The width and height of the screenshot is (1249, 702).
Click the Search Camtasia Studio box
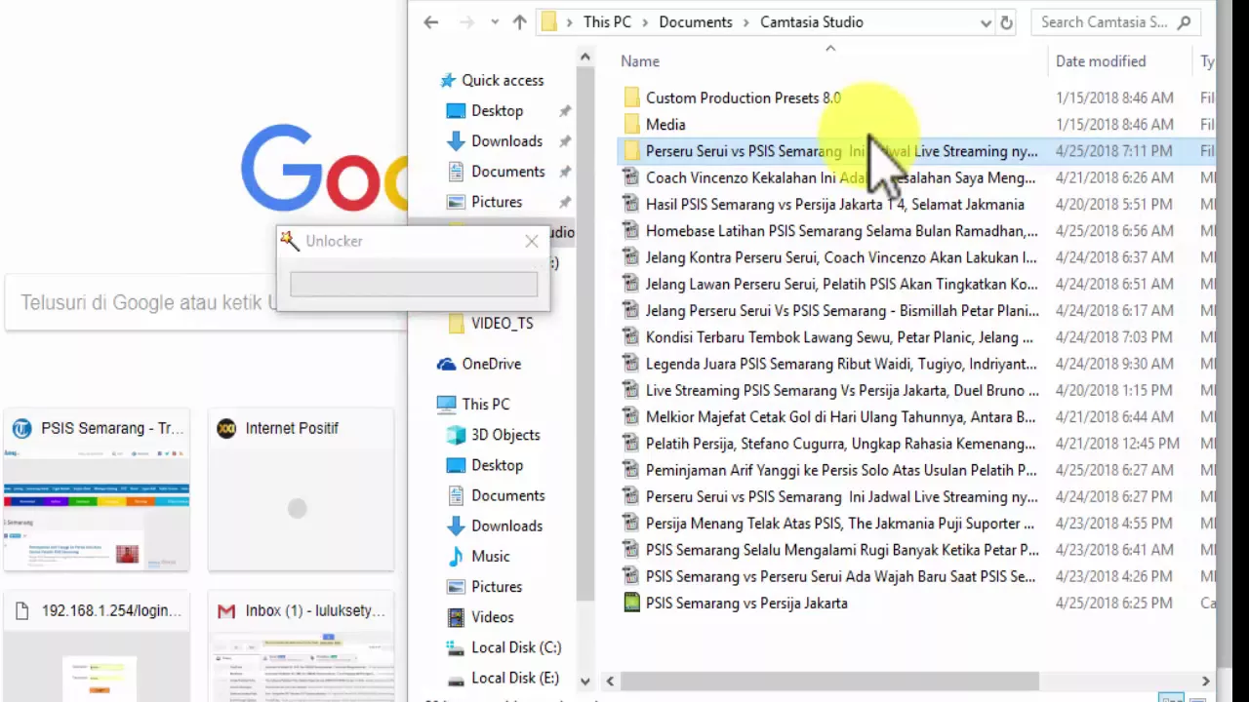click(1115, 22)
